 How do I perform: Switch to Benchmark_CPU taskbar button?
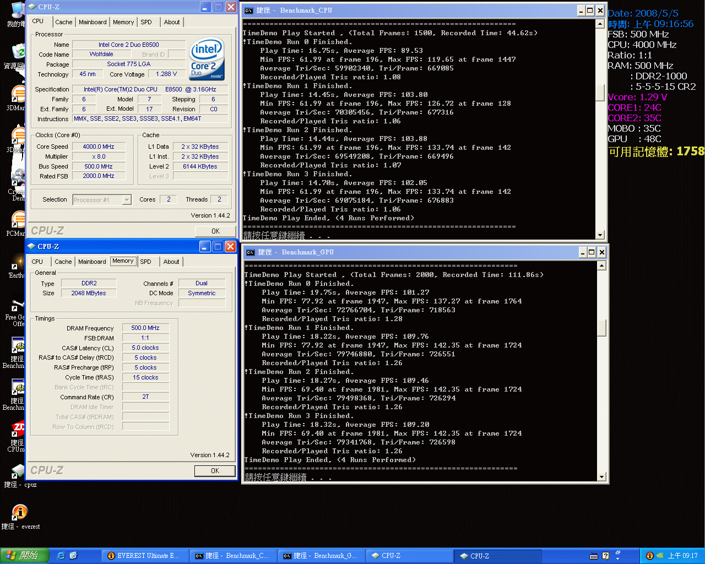click(x=232, y=556)
